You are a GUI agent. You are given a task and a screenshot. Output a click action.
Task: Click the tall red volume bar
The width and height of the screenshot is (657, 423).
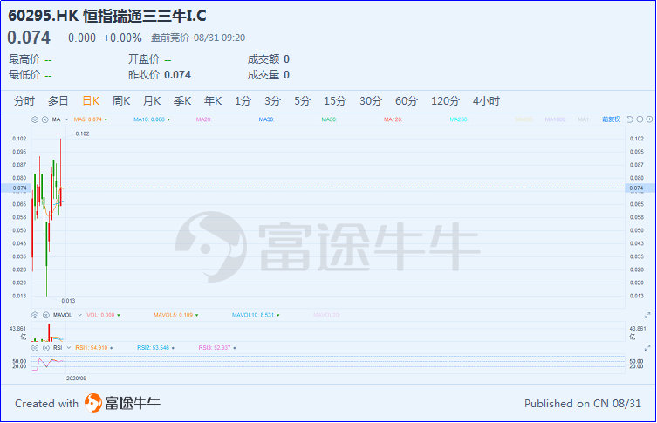pyautogui.click(x=49, y=332)
